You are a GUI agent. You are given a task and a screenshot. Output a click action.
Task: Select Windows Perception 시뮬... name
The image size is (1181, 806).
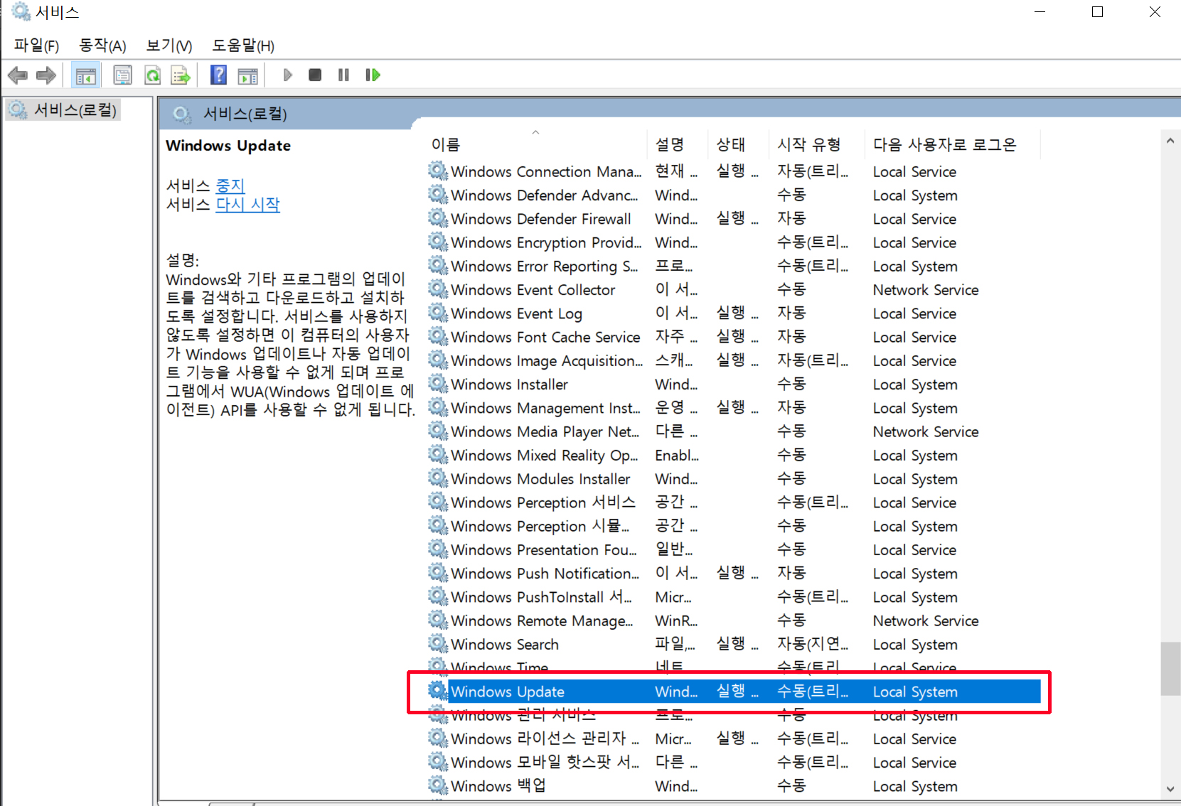pyautogui.click(x=540, y=526)
